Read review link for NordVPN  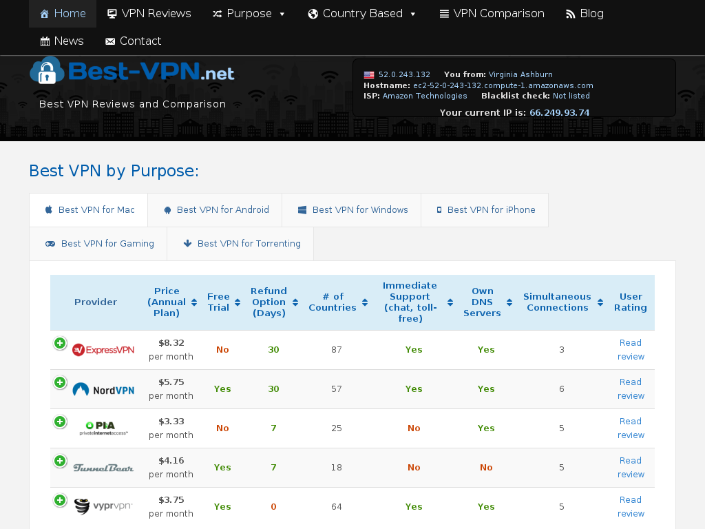(631, 388)
